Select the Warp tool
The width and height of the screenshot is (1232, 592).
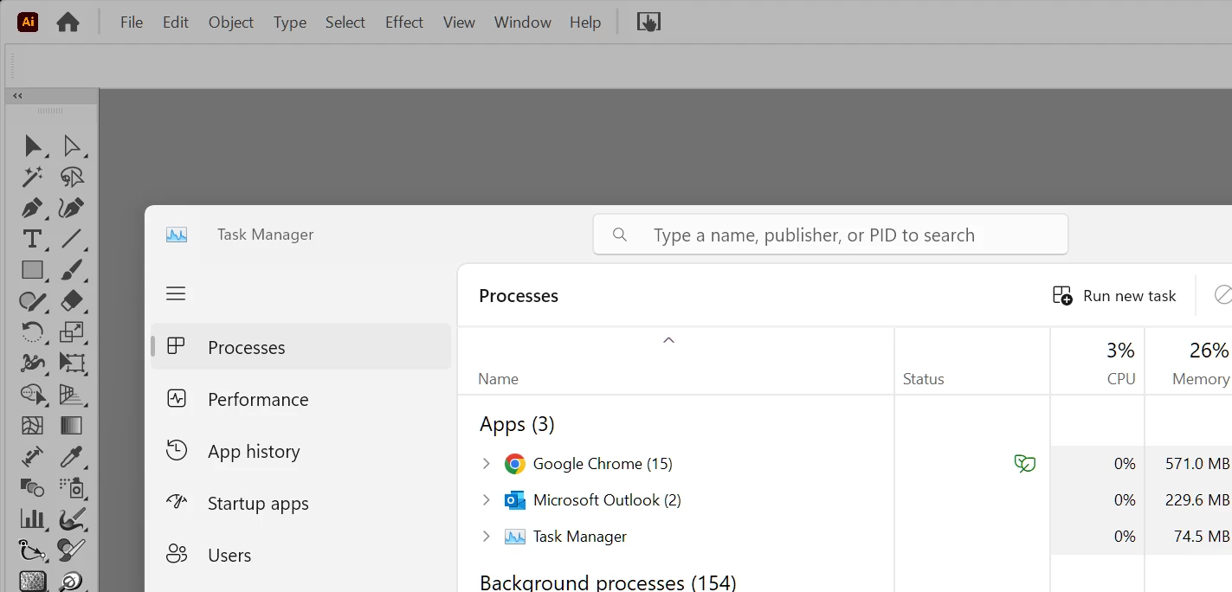pyautogui.click(x=33, y=363)
